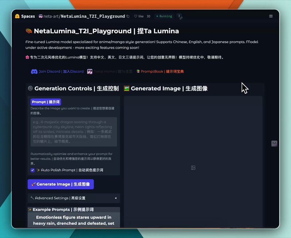The width and height of the screenshot is (291, 238).
Task: Click the like count 30
Action: tap(148, 16)
